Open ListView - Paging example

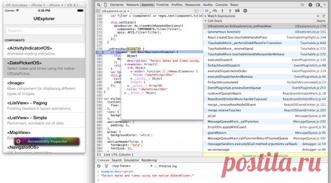pos(44,105)
